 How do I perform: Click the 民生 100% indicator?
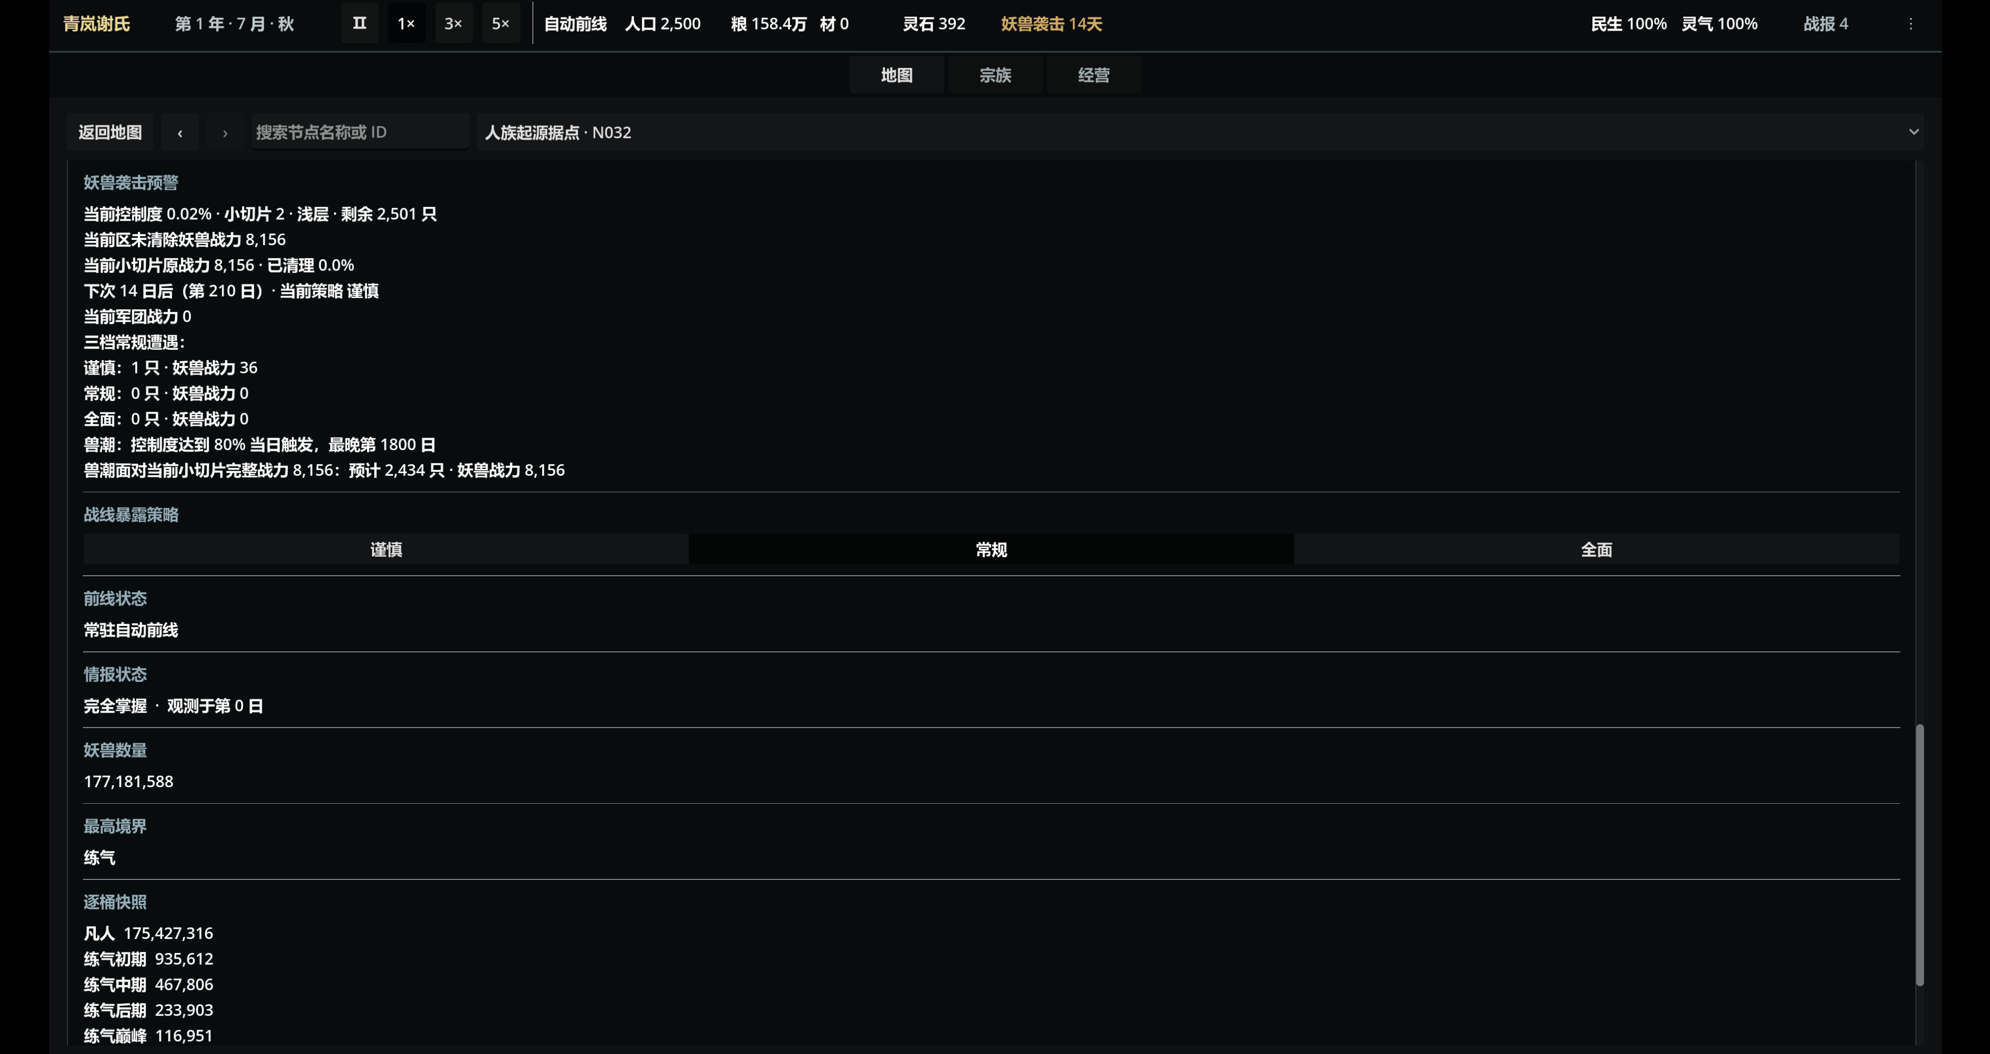(x=1629, y=24)
